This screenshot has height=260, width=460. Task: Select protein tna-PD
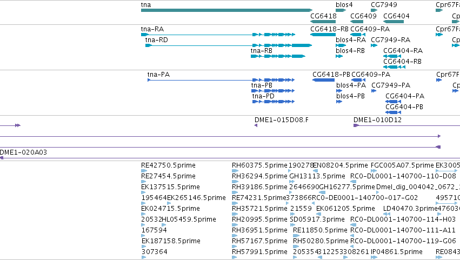pos(263,96)
